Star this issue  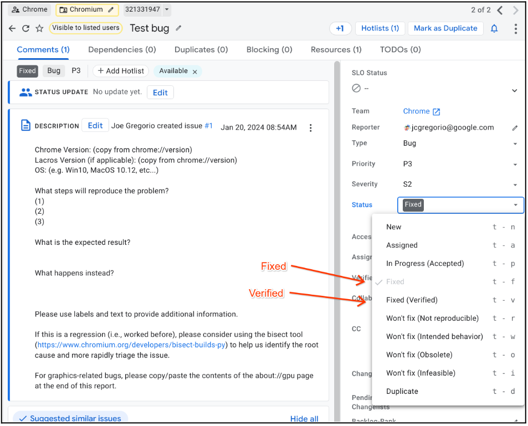point(39,28)
